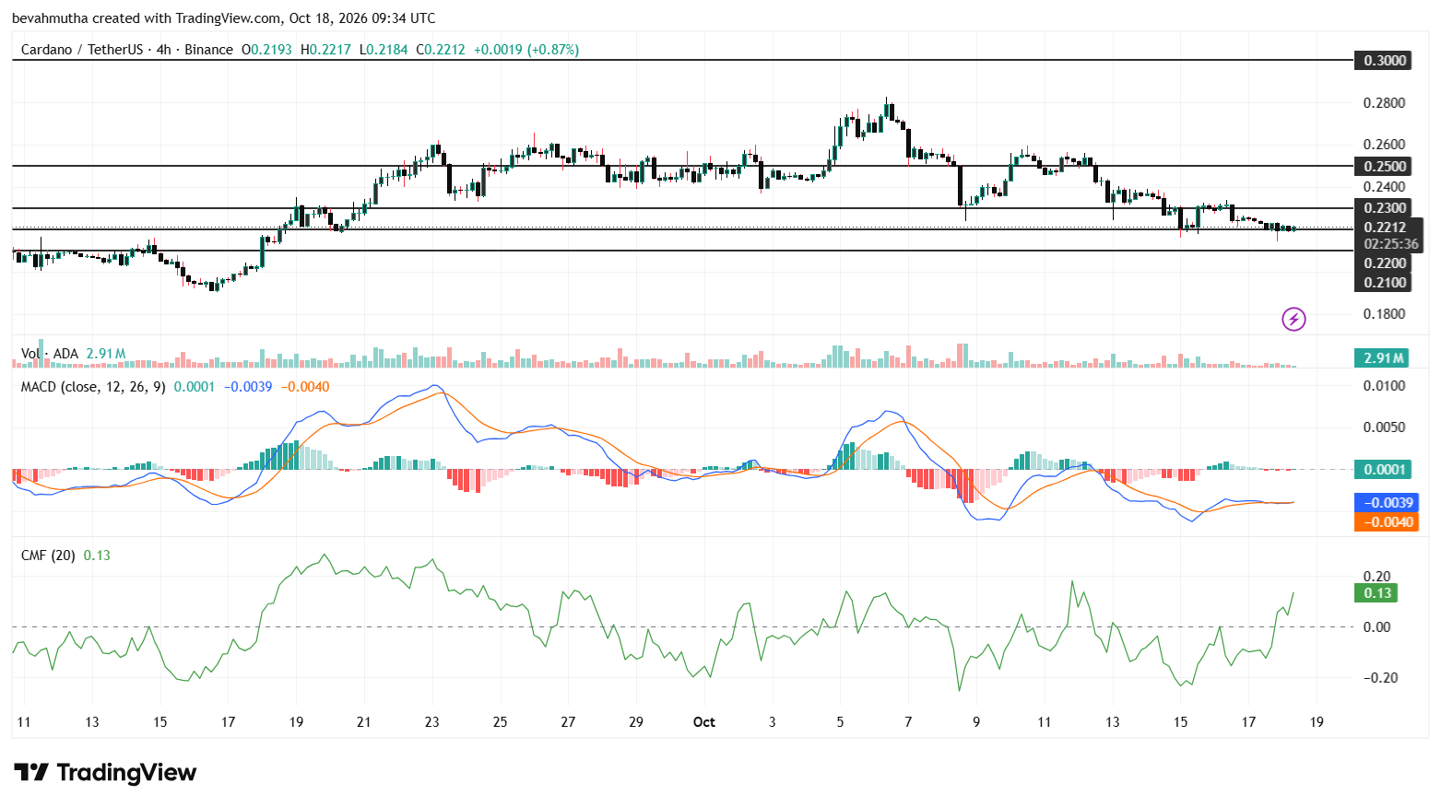Click the 23 date label on time axis

click(432, 722)
